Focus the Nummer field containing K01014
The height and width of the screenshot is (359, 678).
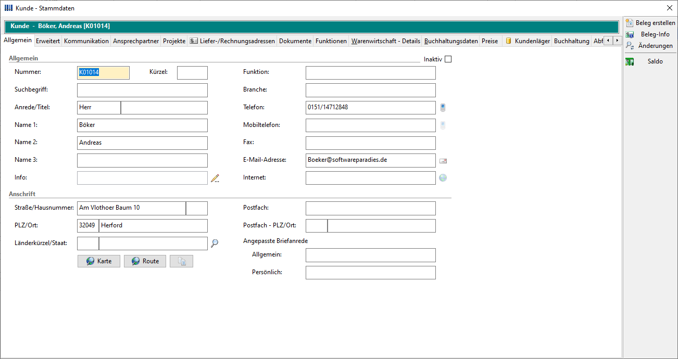click(x=103, y=73)
